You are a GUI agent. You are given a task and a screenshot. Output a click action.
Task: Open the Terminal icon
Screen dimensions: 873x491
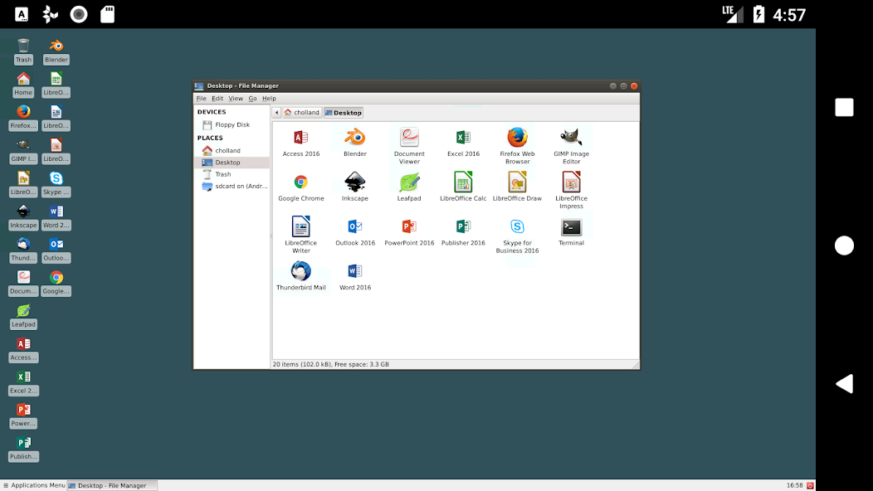pyautogui.click(x=571, y=228)
